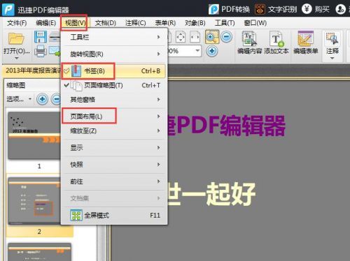
Task: Expand 快照 submenu
Action: pos(114,165)
